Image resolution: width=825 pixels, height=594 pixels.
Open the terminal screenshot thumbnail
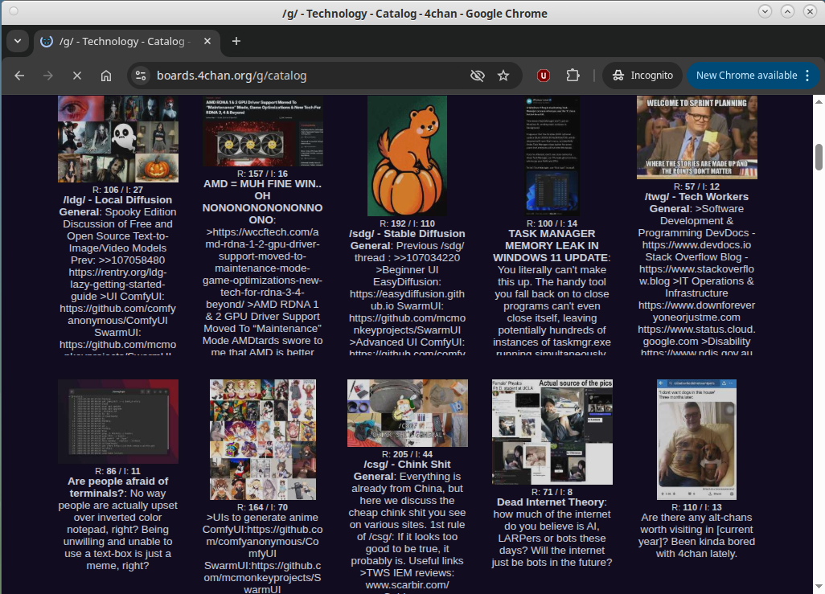118,421
